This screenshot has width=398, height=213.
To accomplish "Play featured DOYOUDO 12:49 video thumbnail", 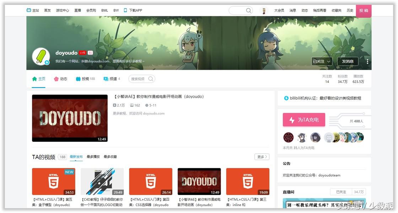I will pyautogui.click(x=70, y=118).
